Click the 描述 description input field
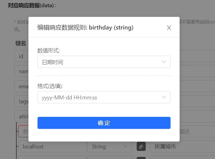 click(x=197, y=131)
